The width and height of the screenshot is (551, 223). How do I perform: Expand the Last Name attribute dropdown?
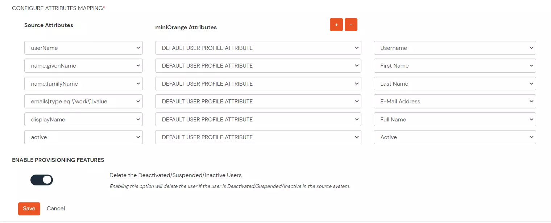click(455, 83)
